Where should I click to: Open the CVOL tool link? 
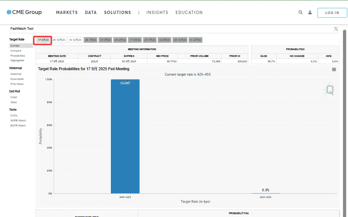(14, 116)
